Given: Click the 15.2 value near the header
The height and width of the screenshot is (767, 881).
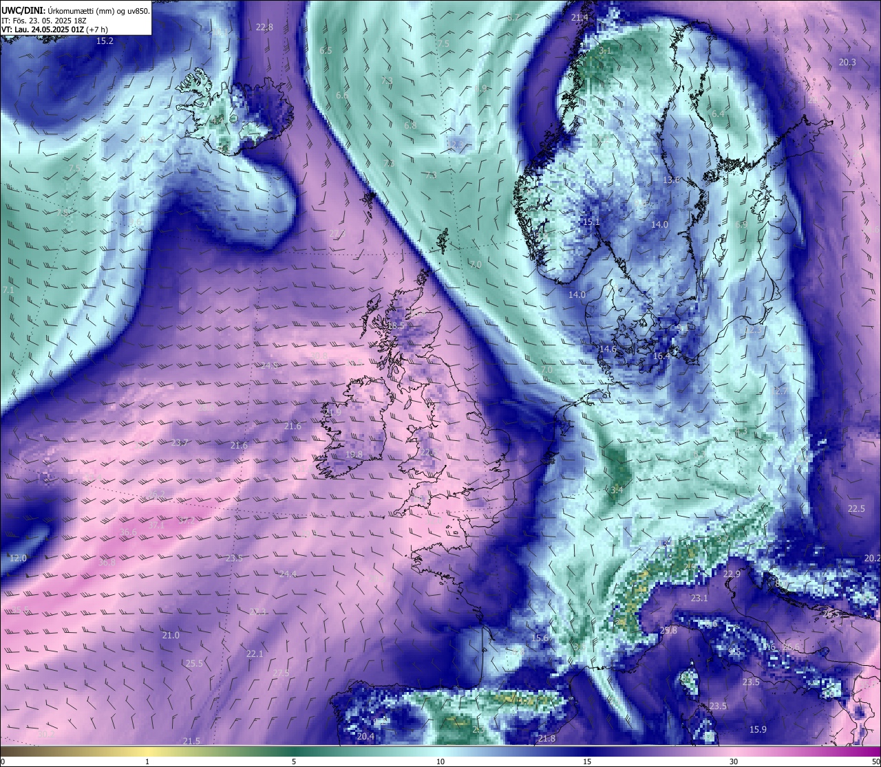Looking at the screenshot, I should click(105, 41).
